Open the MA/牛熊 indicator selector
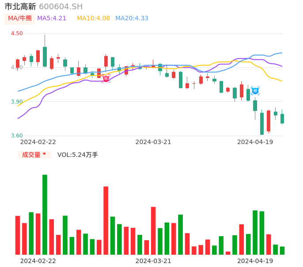This screenshot has height=267, width=303. 19,19
